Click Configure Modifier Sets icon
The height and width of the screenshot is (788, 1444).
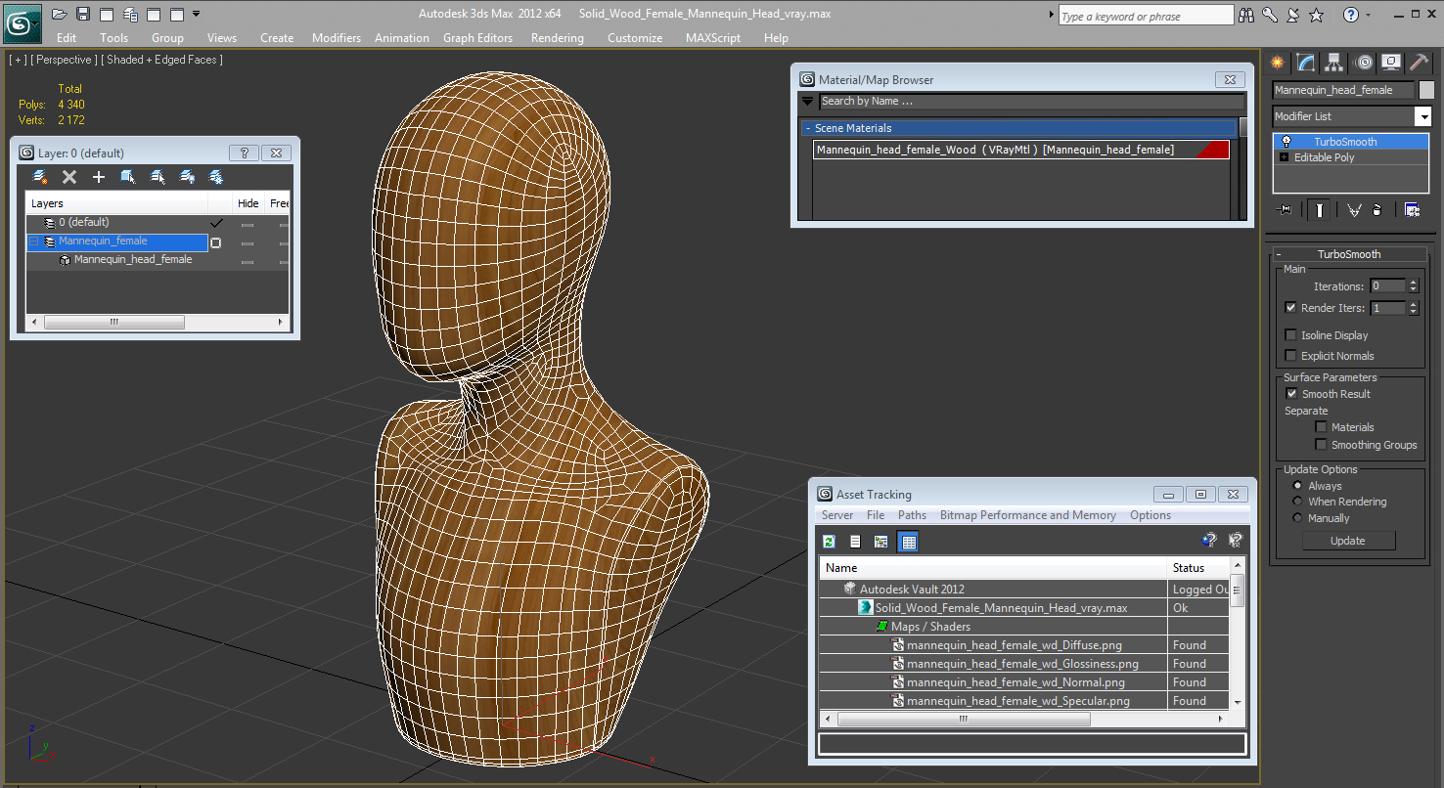click(1412, 210)
